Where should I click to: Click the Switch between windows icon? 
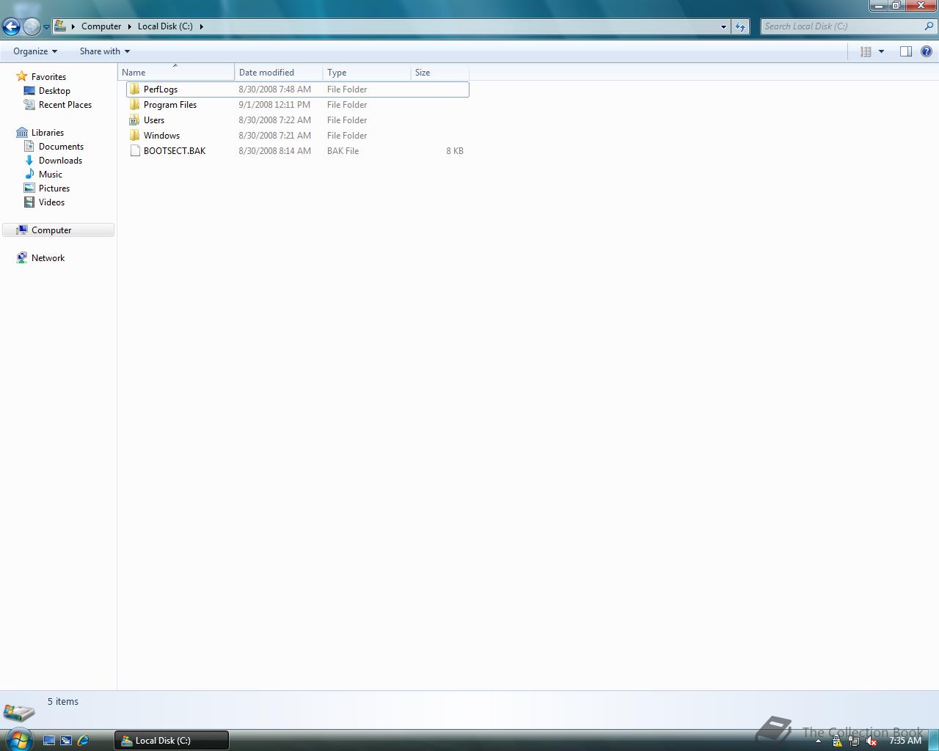tap(66, 741)
